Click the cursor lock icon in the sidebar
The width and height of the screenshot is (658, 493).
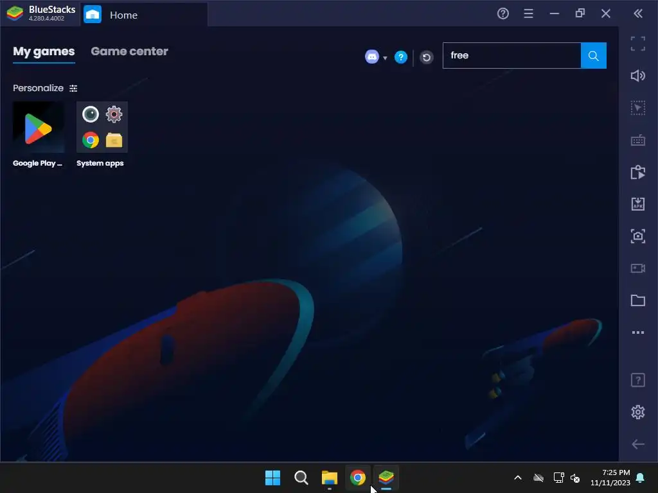pyautogui.click(x=638, y=108)
